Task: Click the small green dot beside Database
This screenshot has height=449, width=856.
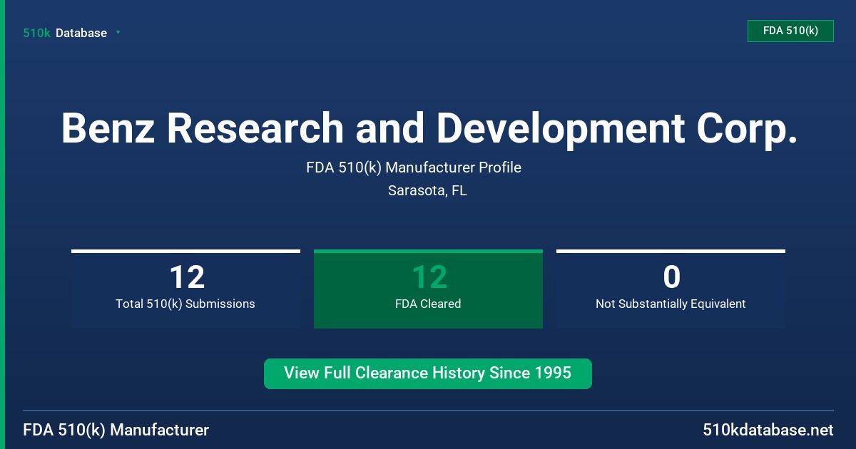Action: click(x=118, y=32)
